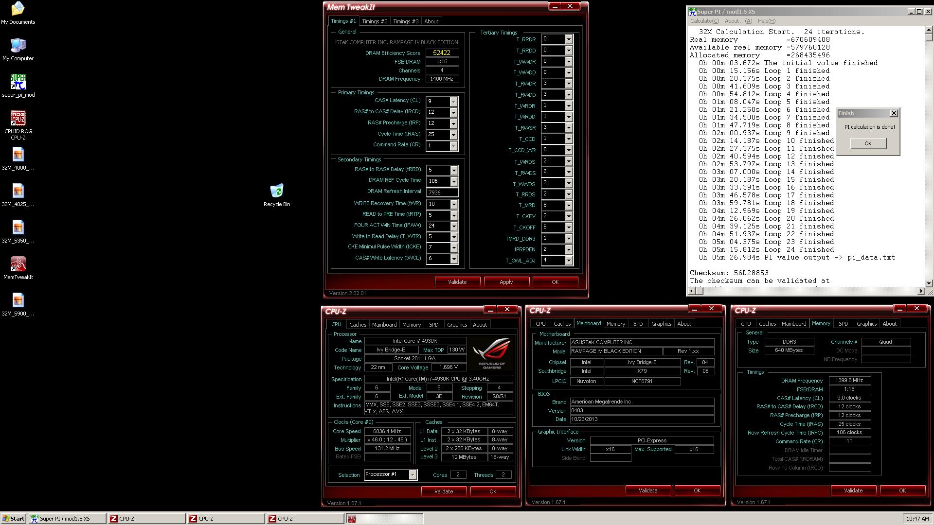Click OK in CPU-Z CPU window
The height and width of the screenshot is (525, 934).
(x=493, y=491)
